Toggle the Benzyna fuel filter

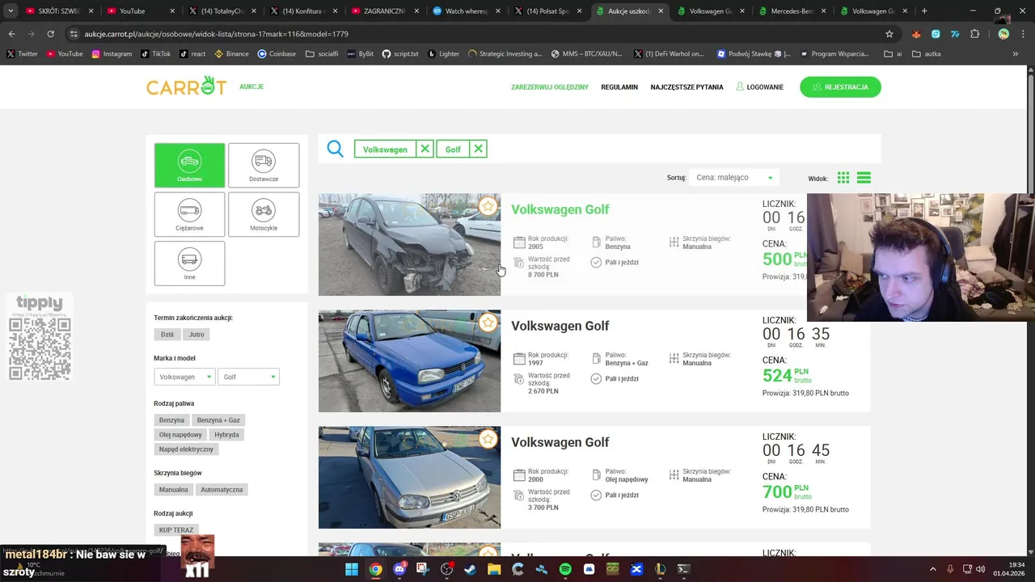[171, 420]
